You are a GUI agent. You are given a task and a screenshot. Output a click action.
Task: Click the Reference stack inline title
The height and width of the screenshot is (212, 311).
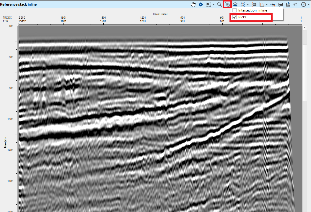(18, 4)
